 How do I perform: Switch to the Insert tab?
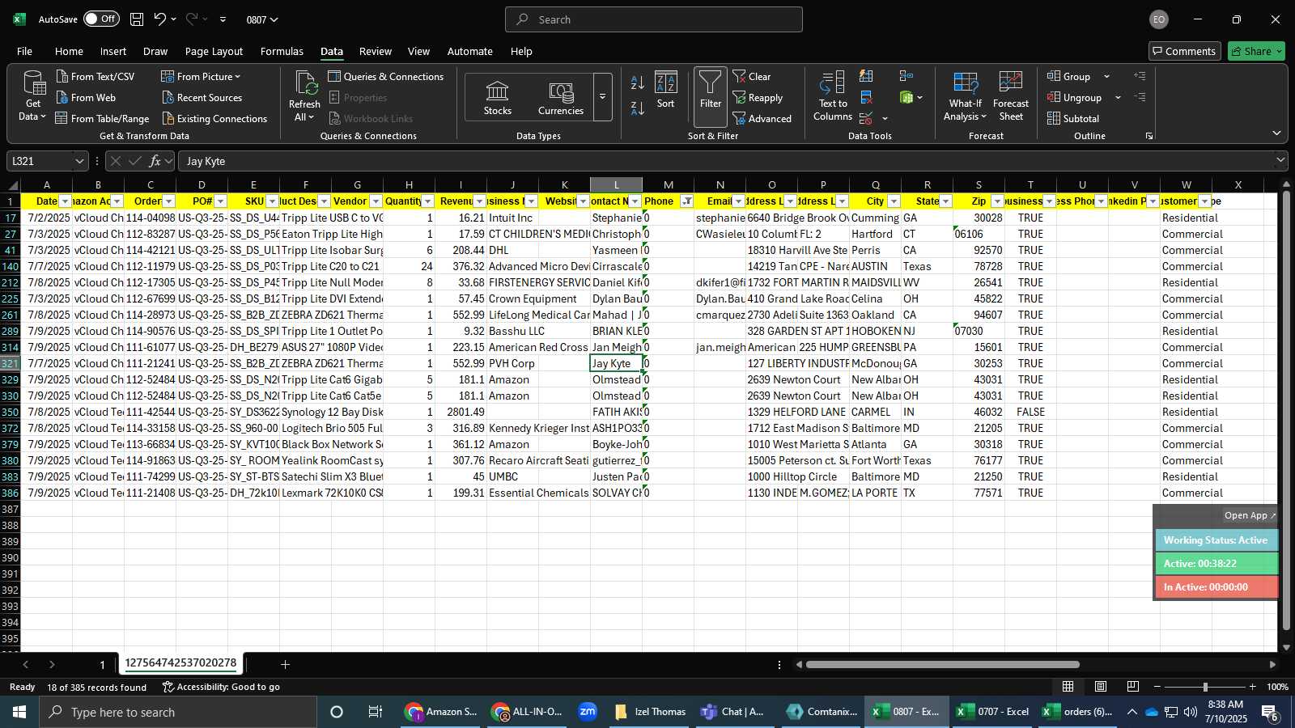[x=113, y=51]
